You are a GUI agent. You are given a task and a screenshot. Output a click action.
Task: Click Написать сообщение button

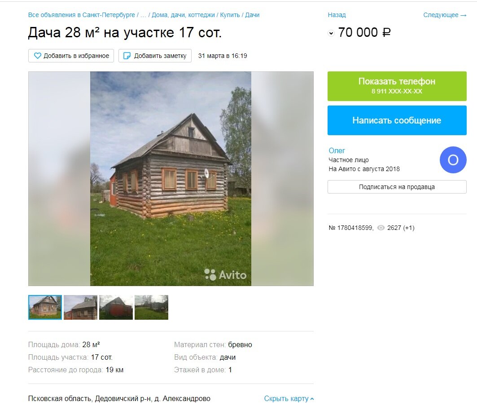click(397, 120)
